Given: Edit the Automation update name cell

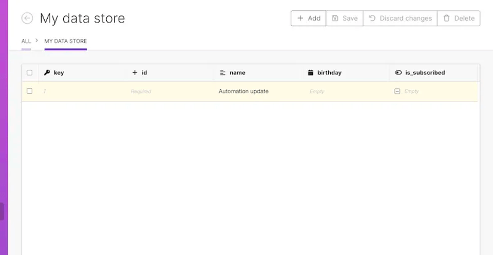Looking at the screenshot, I should [257, 91].
